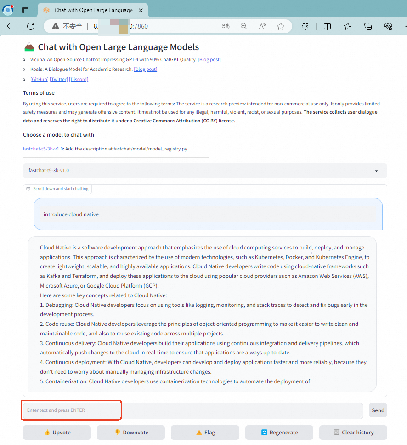This screenshot has width=407, height=445.
Task: Click the browser profile icon
Action: (x=8, y=10)
